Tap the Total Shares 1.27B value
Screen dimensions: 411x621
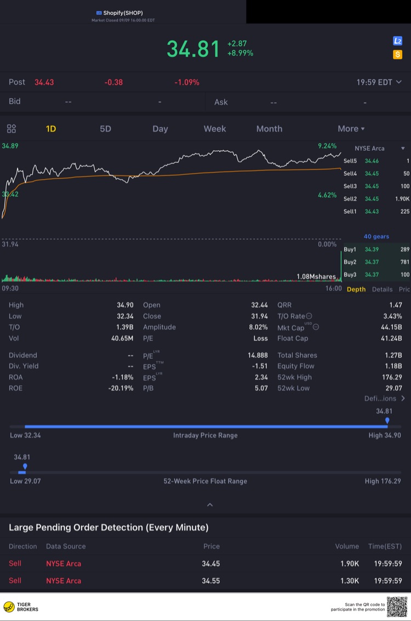pos(393,355)
